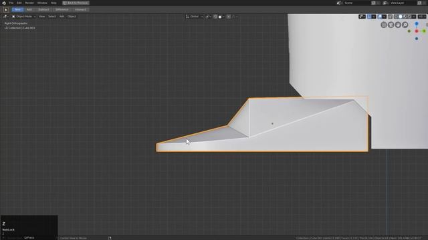Screen dimensions: 428x240
Task: Open the editor type dropdown
Action: coord(6,17)
